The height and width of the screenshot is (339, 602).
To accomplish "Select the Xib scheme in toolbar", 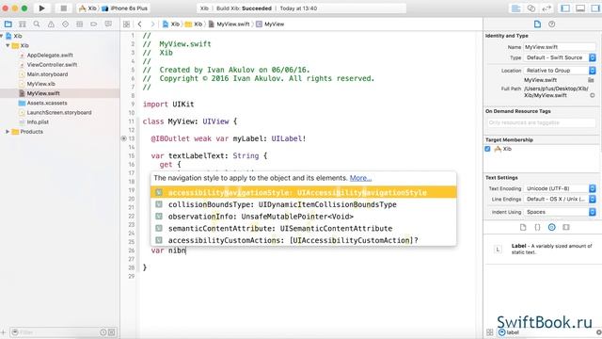I will tap(87, 8).
